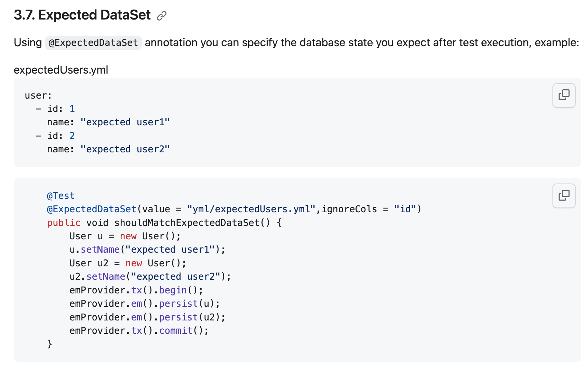The height and width of the screenshot is (367, 588).
Task: Click the "3.7. Expected DataSet" heading
Action: (82, 15)
